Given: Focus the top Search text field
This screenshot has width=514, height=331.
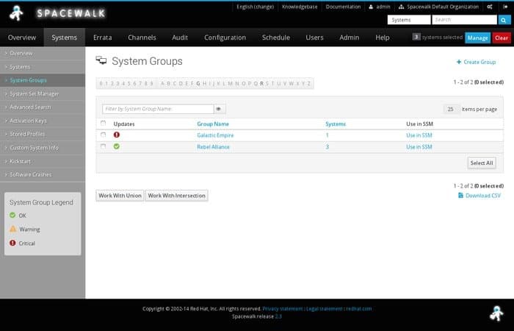Looking at the screenshot, I should pyautogui.click(x=465, y=20).
